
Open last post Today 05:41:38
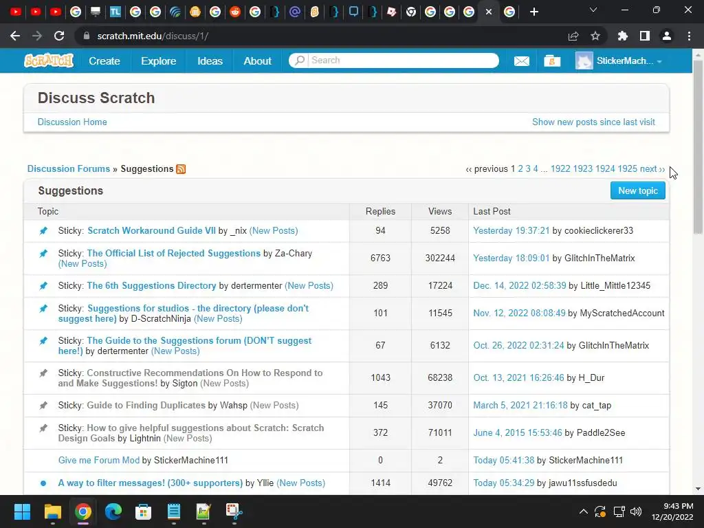(504, 460)
